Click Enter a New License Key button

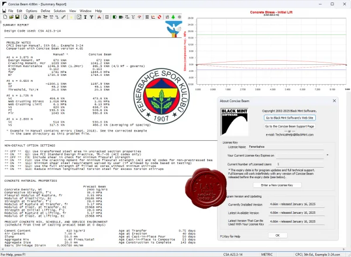tap(277, 185)
